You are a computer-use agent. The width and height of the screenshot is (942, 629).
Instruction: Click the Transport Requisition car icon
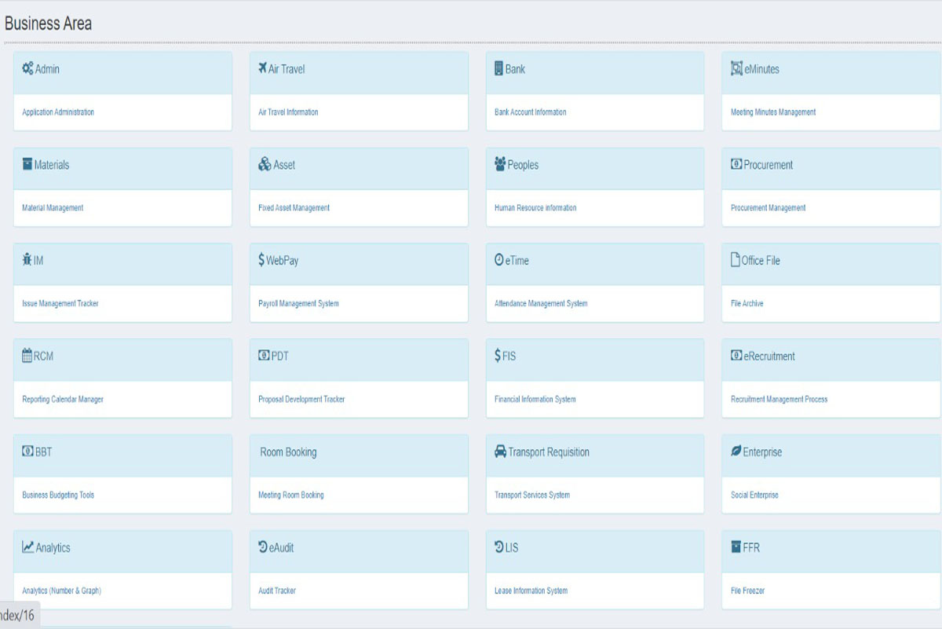[500, 452]
